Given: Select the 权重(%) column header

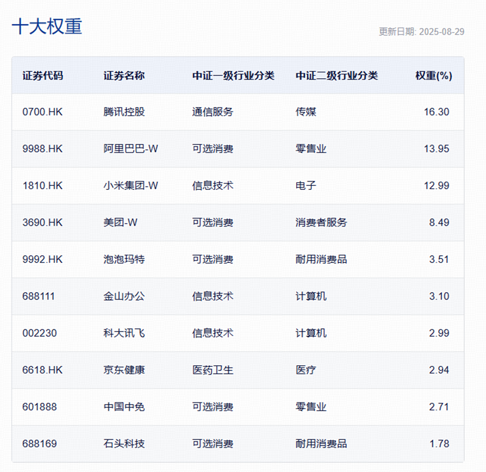Looking at the screenshot, I should (434, 76).
